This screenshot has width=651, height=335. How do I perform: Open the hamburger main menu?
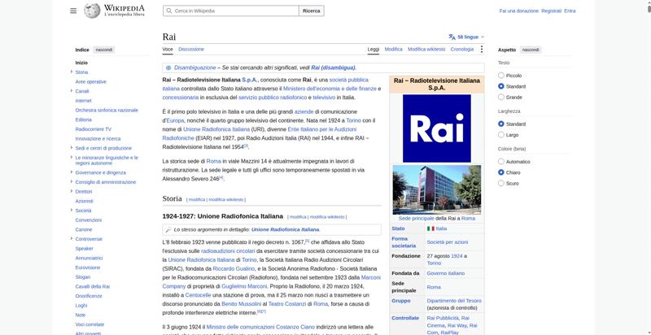[73, 11]
